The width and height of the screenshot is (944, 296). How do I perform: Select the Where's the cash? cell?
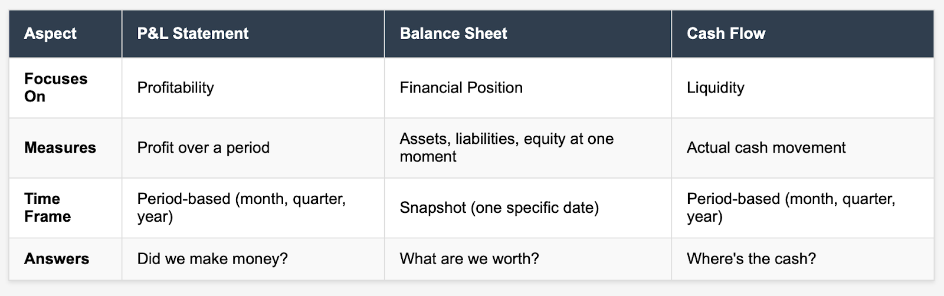[803, 259]
